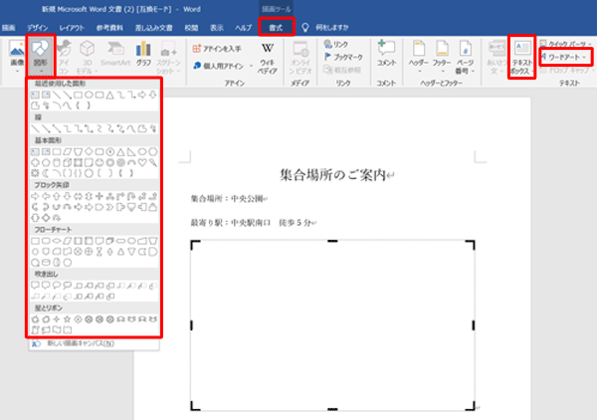Switch to the デザイン tab
The height and width of the screenshot is (420, 597).
point(37,28)
